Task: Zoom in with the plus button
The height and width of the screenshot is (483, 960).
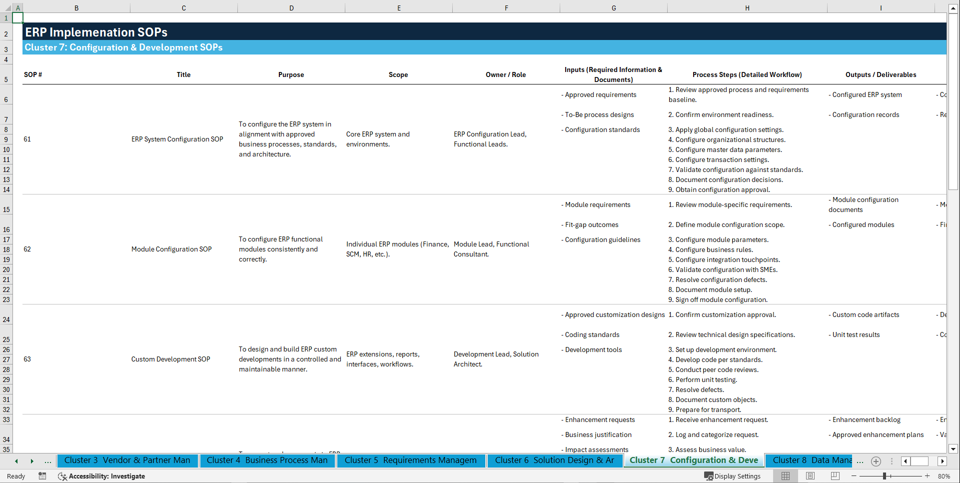Action: click(x=928, y=476)
